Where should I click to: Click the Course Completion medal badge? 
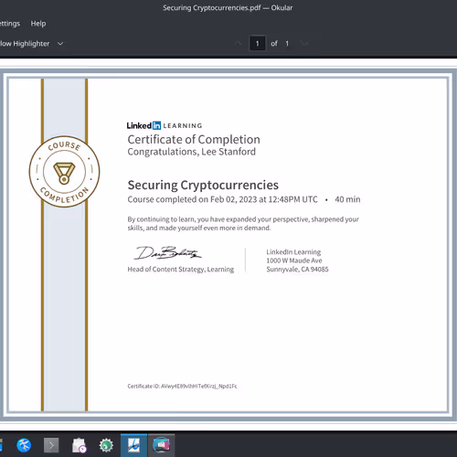tap(64, 172)
